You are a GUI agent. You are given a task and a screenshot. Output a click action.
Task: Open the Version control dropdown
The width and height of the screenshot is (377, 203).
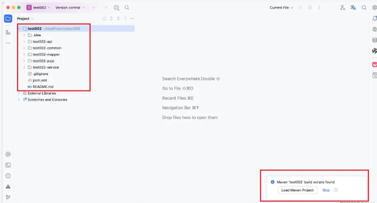click(x=70, y=7)
